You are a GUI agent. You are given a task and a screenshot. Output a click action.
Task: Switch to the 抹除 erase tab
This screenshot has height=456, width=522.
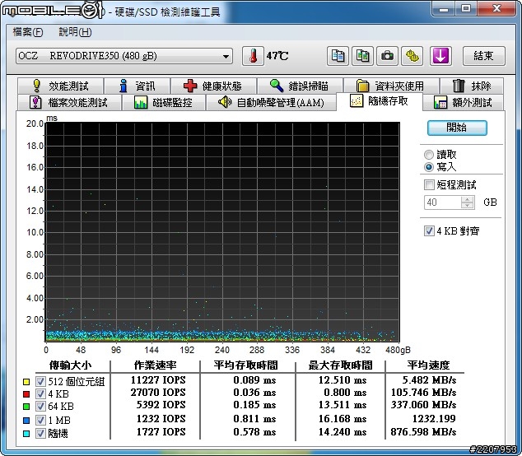[472, 86]
